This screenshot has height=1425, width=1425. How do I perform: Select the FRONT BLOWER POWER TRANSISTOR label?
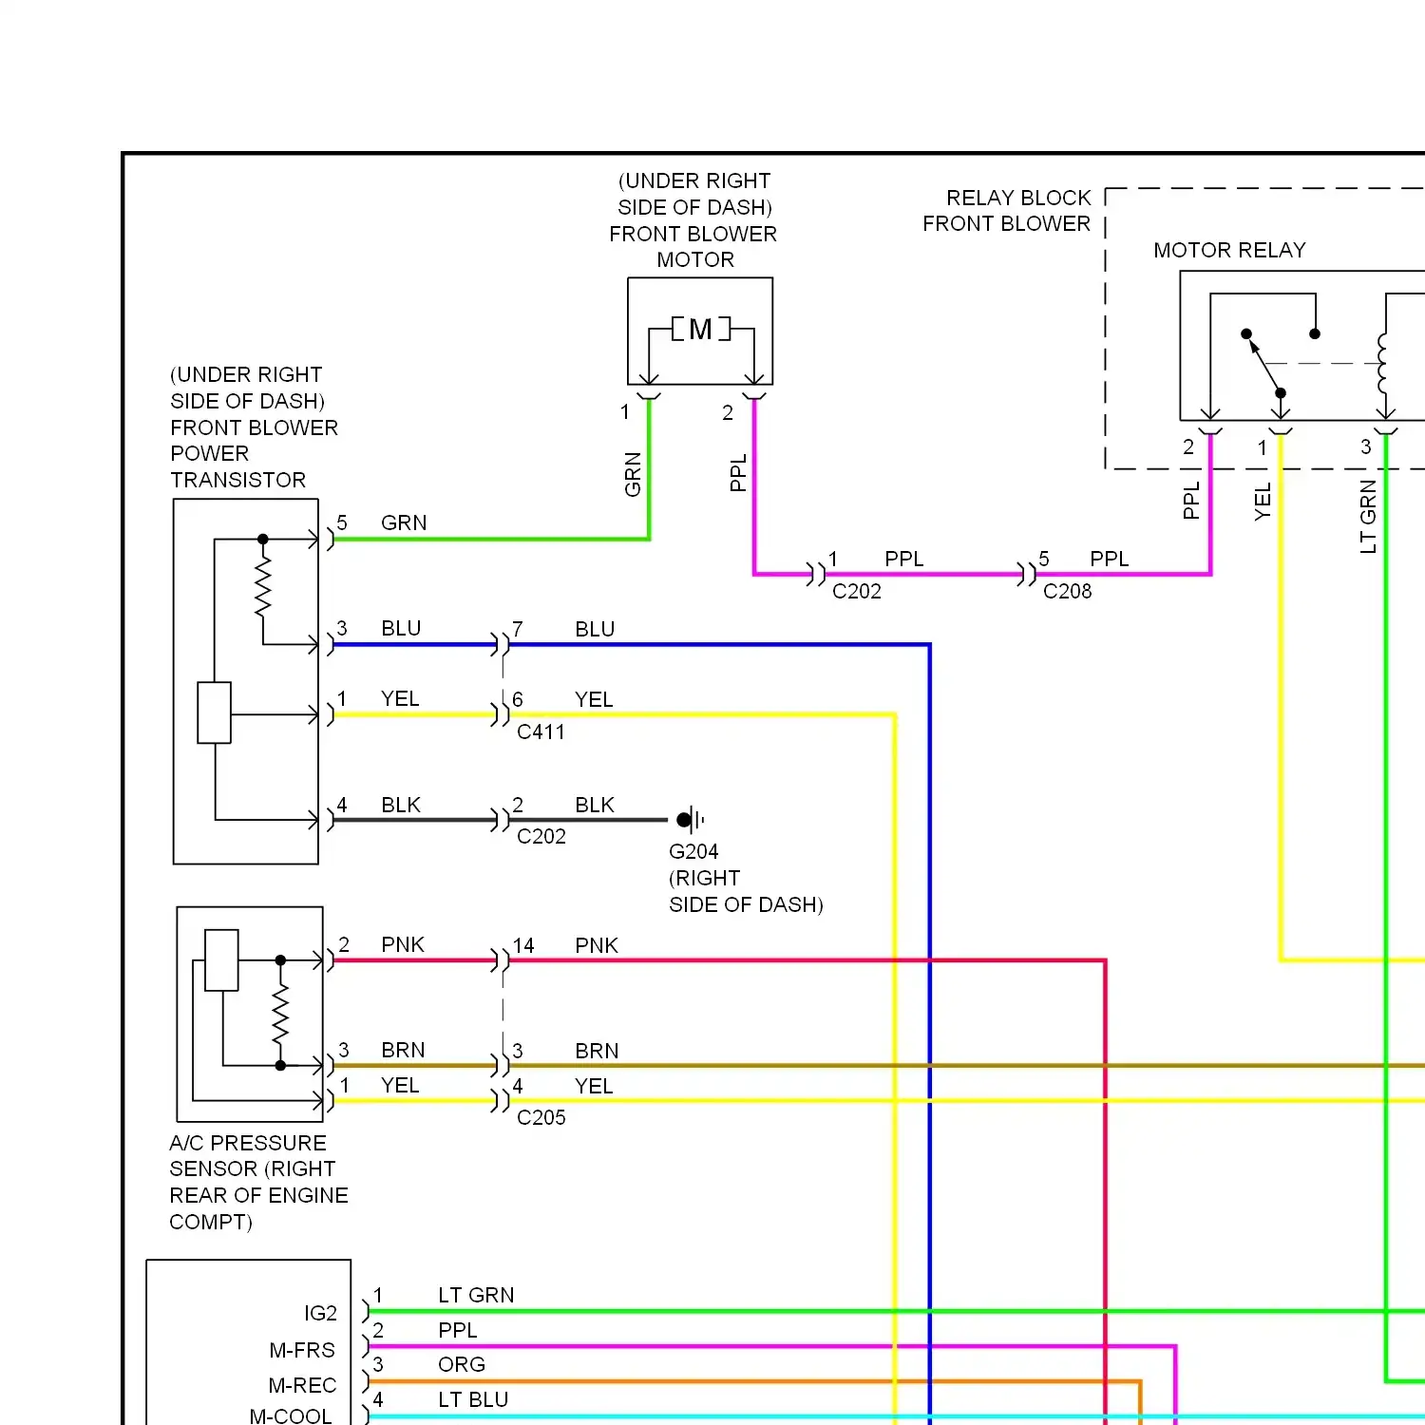coord(254,453)
